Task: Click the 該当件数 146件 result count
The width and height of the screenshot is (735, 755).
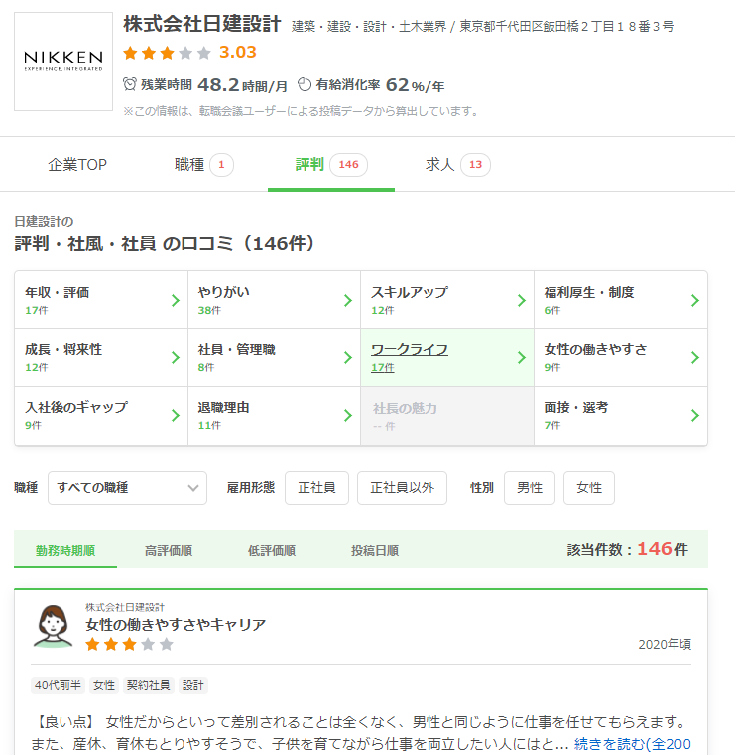Action: [x=628, y=549]
